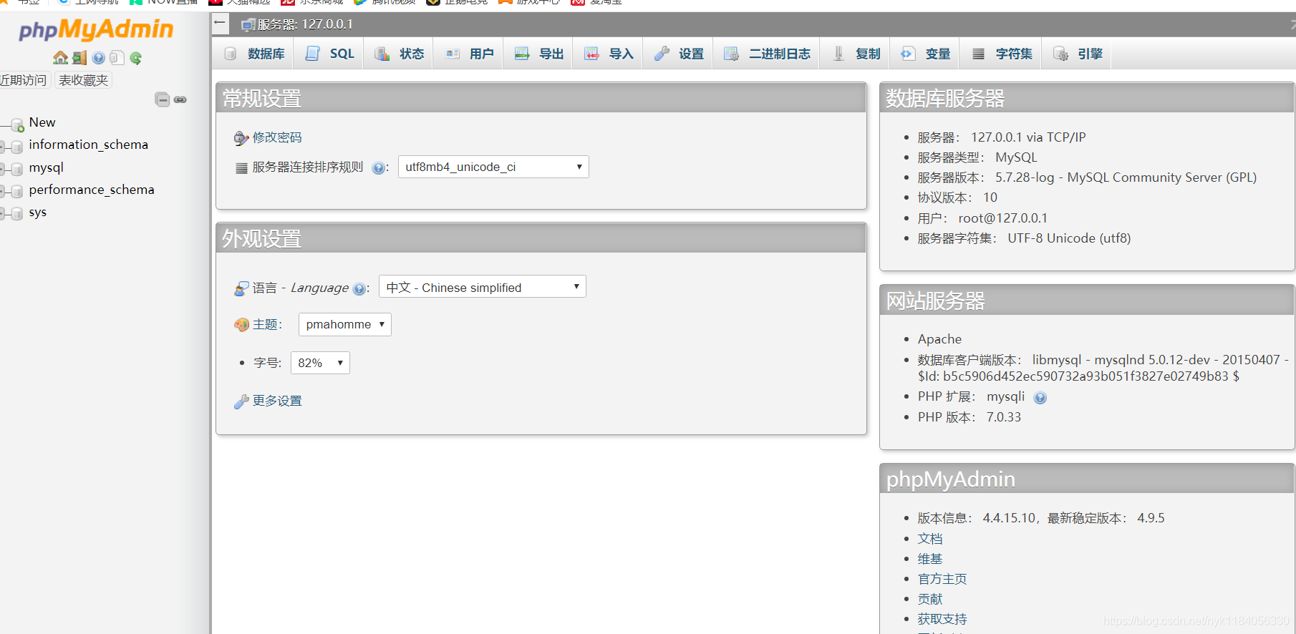
Task: Click help icon next to mysqli extension
Action: coord(1040,398)
